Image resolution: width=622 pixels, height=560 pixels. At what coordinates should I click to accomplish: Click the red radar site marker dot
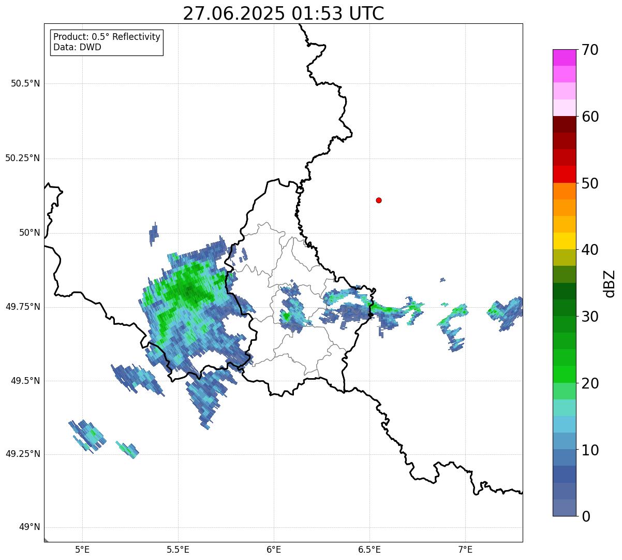click(379, 200)
